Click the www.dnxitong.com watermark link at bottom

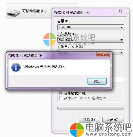pyautogui.click(x=109, y=134)
